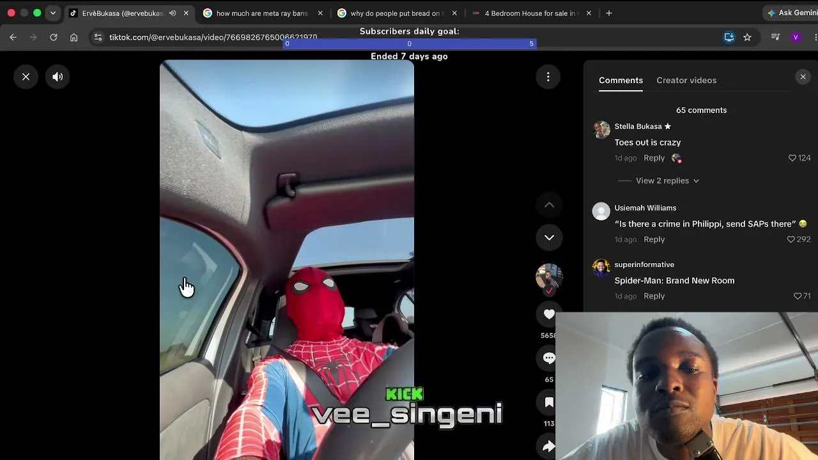Viewport: 818px width, 460px height.
Task: Like the "Toes out is crazy" comment
Action: click(792, 158)
